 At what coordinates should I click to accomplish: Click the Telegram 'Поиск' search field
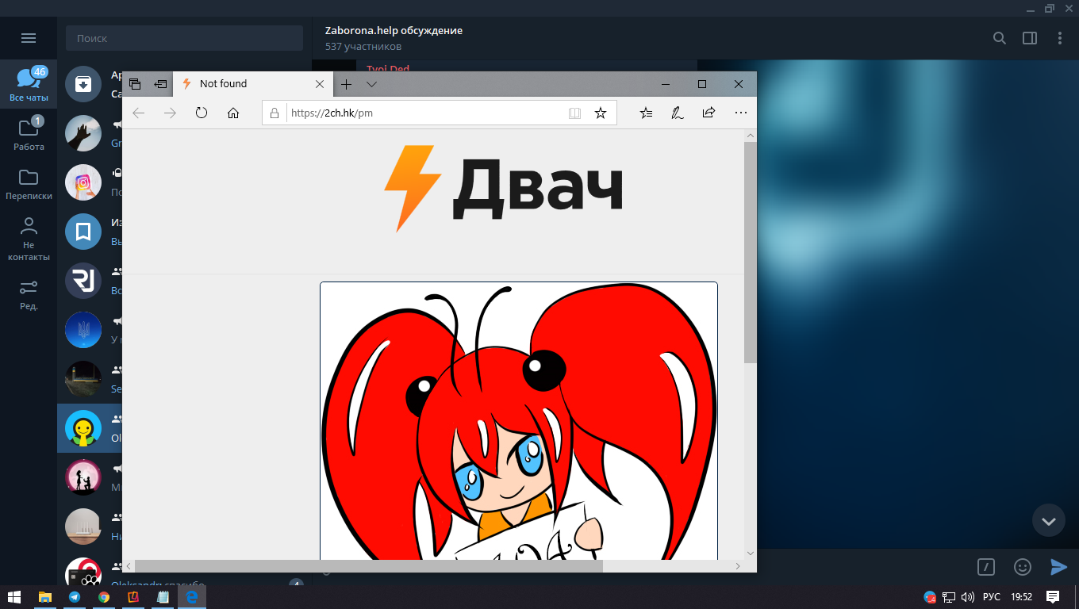point(184,38)
